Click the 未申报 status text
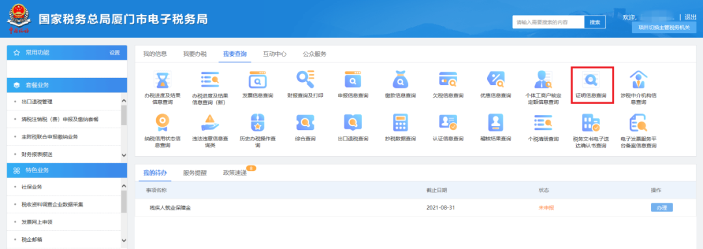Screen dimensions: 703x249 click(x=547, y=208)
